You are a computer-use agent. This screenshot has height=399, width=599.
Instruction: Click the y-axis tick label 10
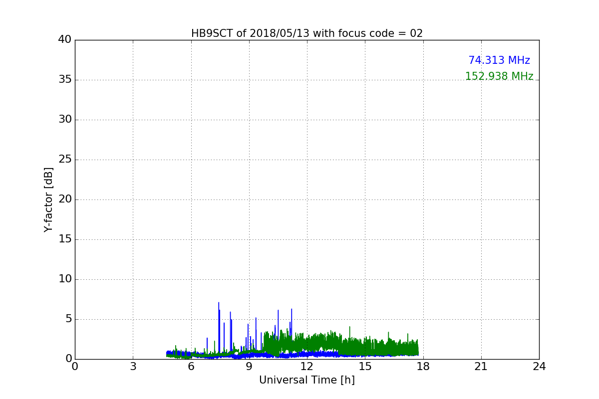tap(65, 279)
